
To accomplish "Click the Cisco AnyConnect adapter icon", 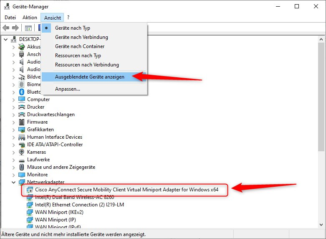I will point(30,190).
